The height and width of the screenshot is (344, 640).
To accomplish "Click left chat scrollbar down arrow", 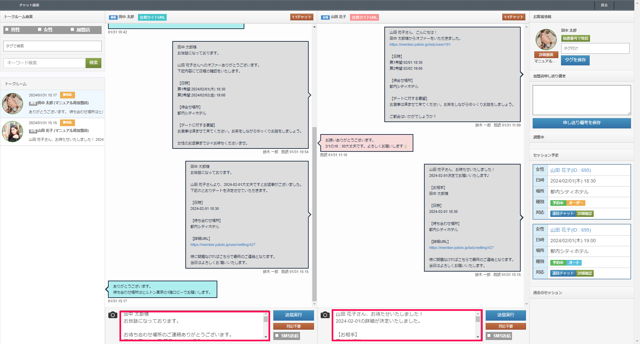I will pos(314,304).
